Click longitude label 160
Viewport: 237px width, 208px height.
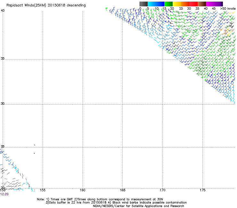click(83, 190)
